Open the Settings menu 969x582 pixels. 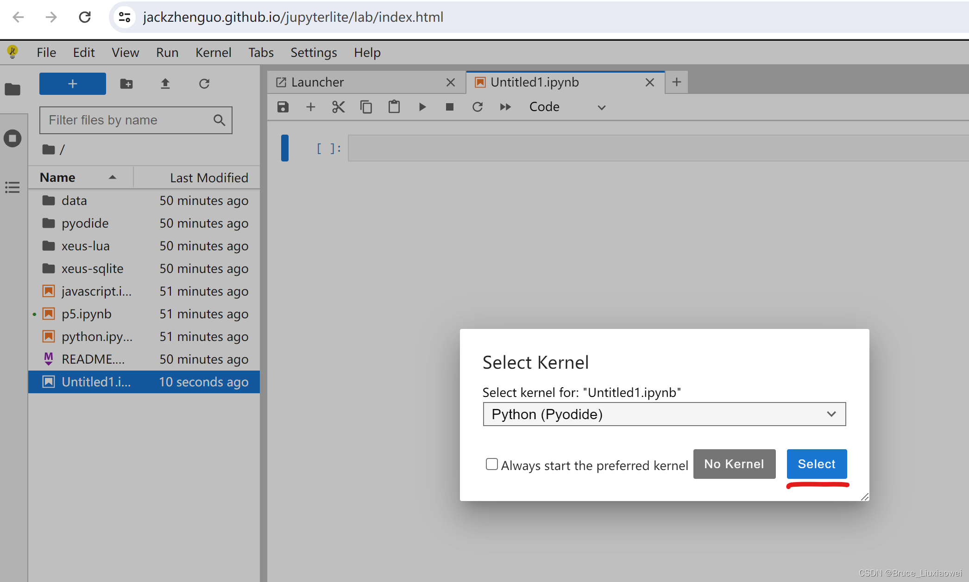point(314,52)
